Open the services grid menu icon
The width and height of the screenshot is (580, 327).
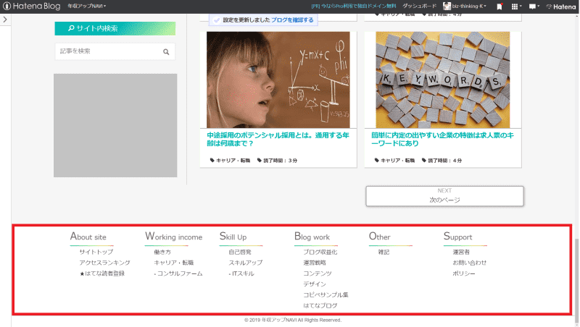516,7
